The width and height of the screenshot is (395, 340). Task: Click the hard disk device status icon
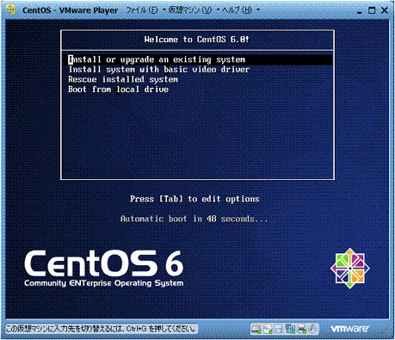(x=256, y=329)
